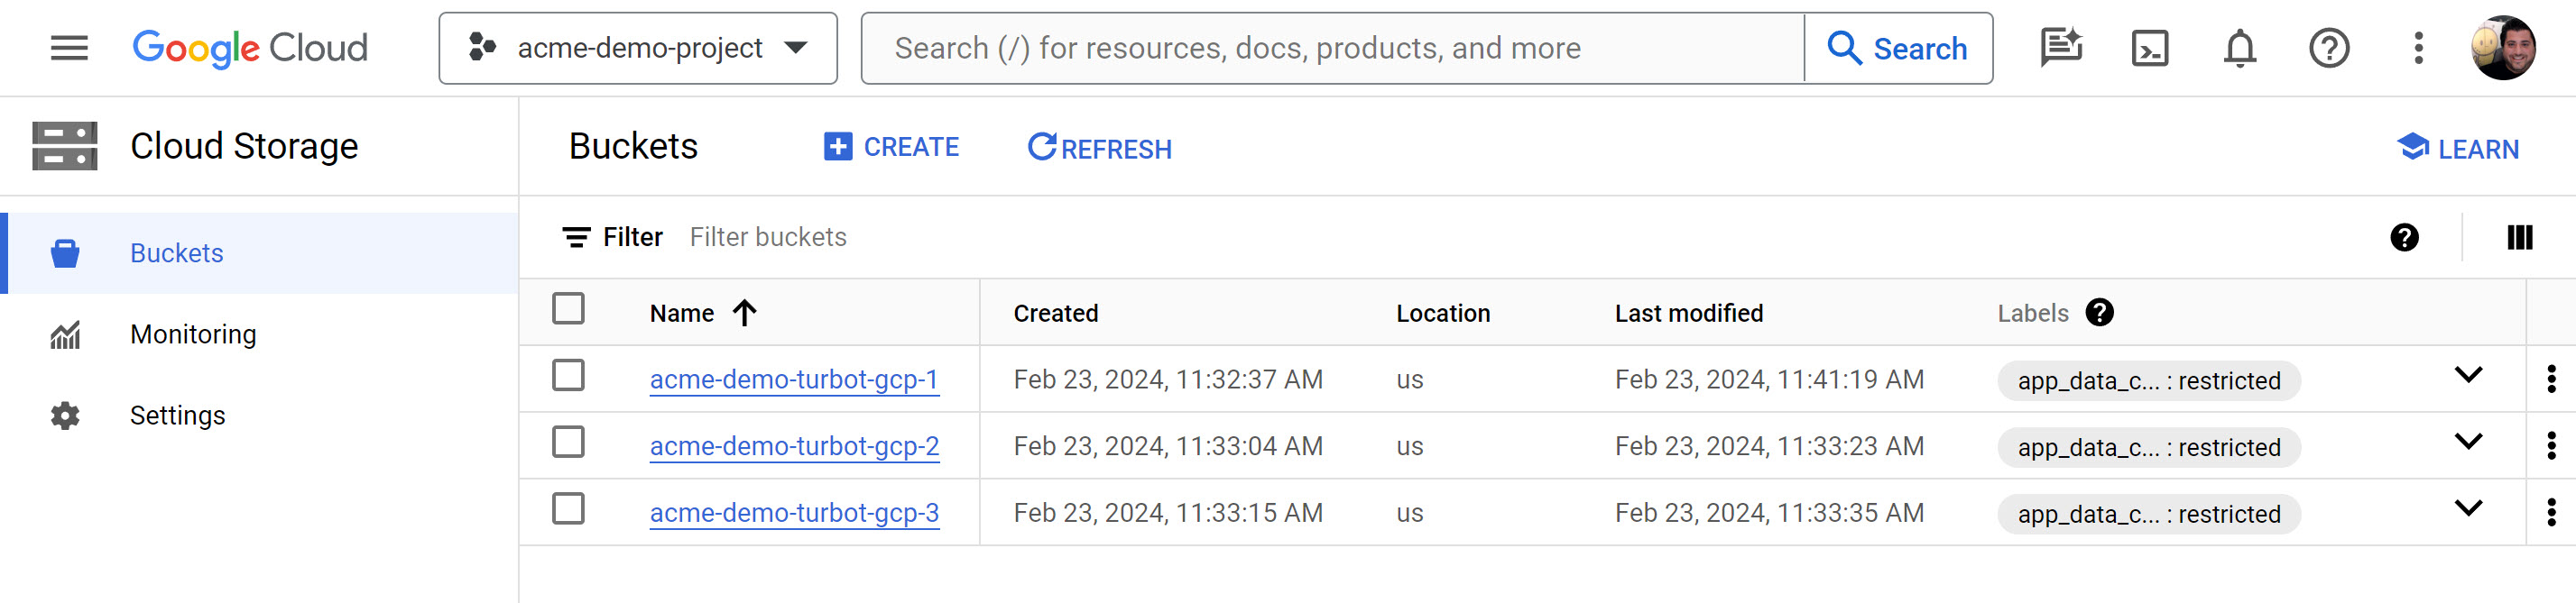Click the Monitoring chart icon
This screenshot has height=603, width=2576.
65,334
